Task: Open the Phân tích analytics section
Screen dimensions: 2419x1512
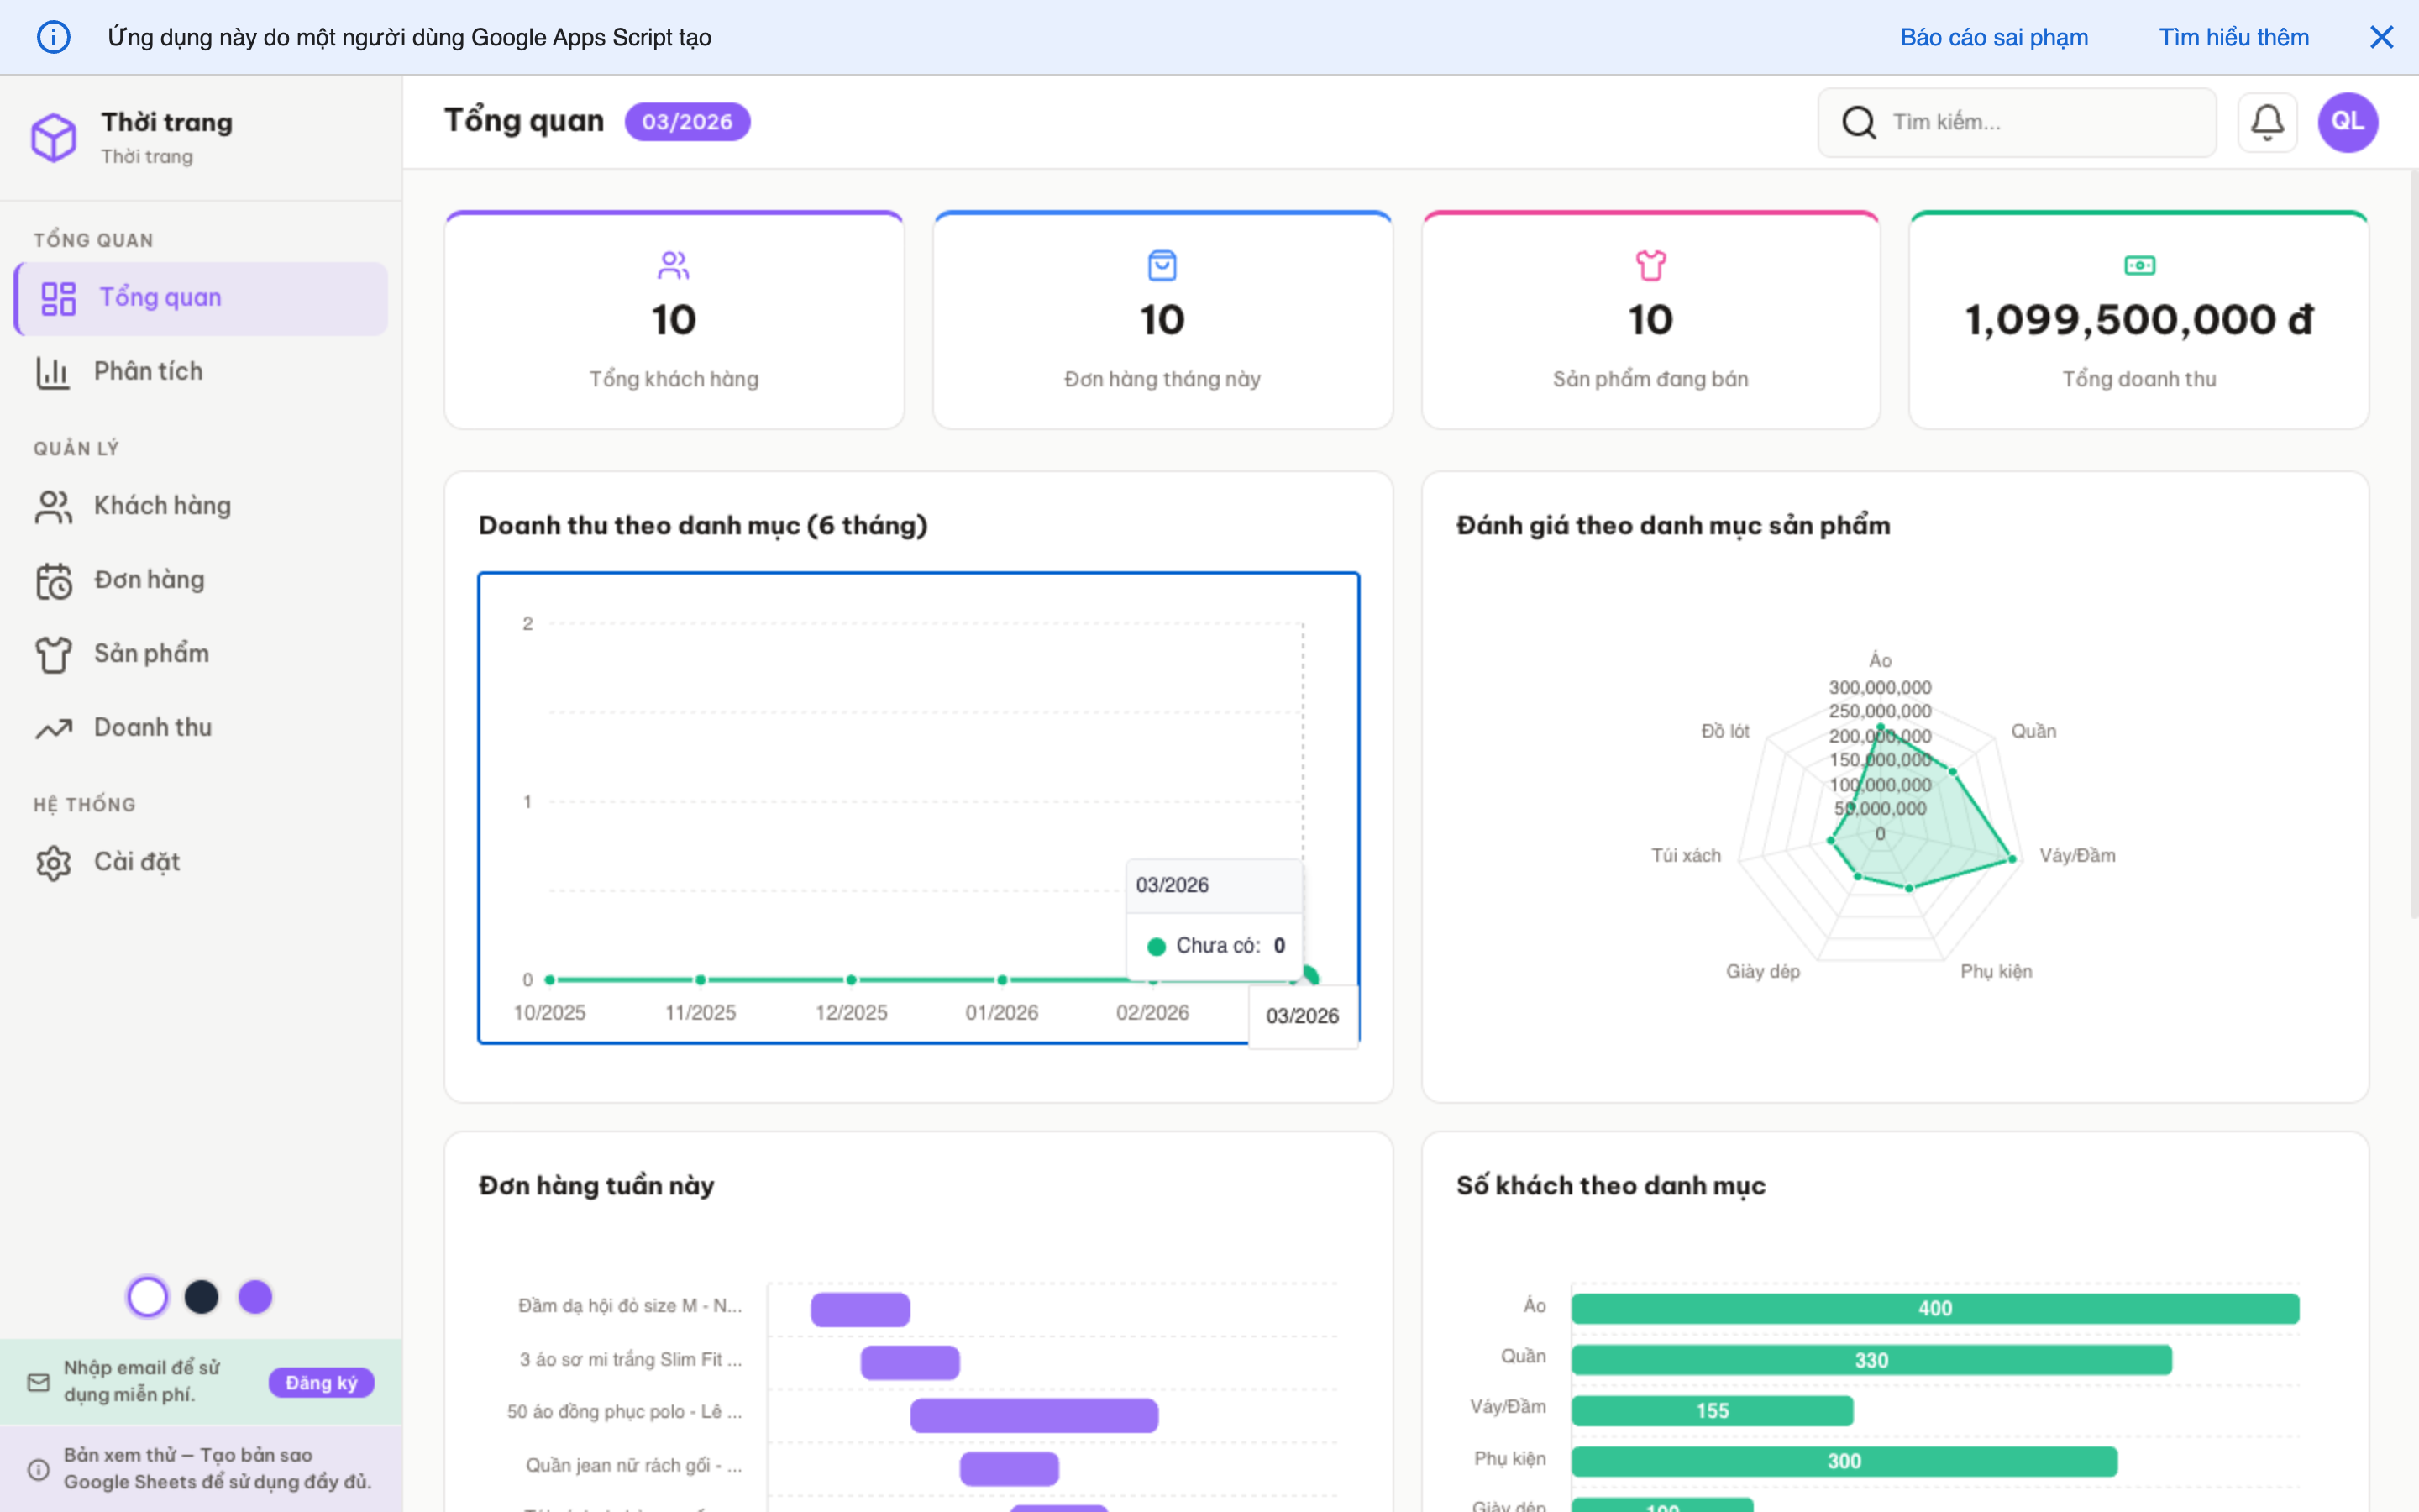Action: (x=147, y=371)
